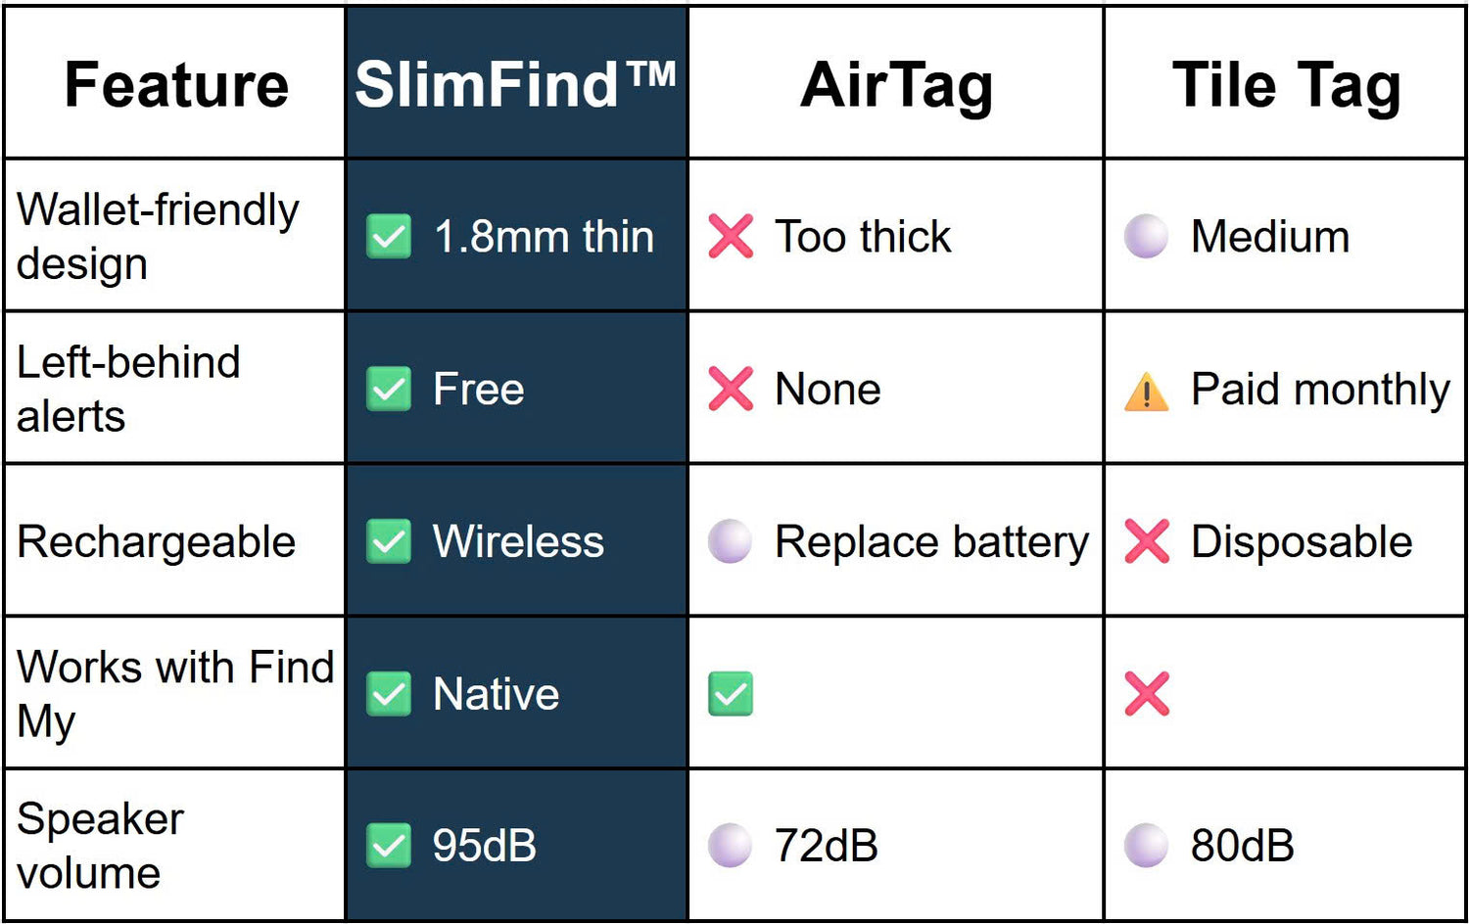This screenshot has height=924, width=1469.
Task: Click AirTag's green checkmark for Find My
Action: click(731, 694)
